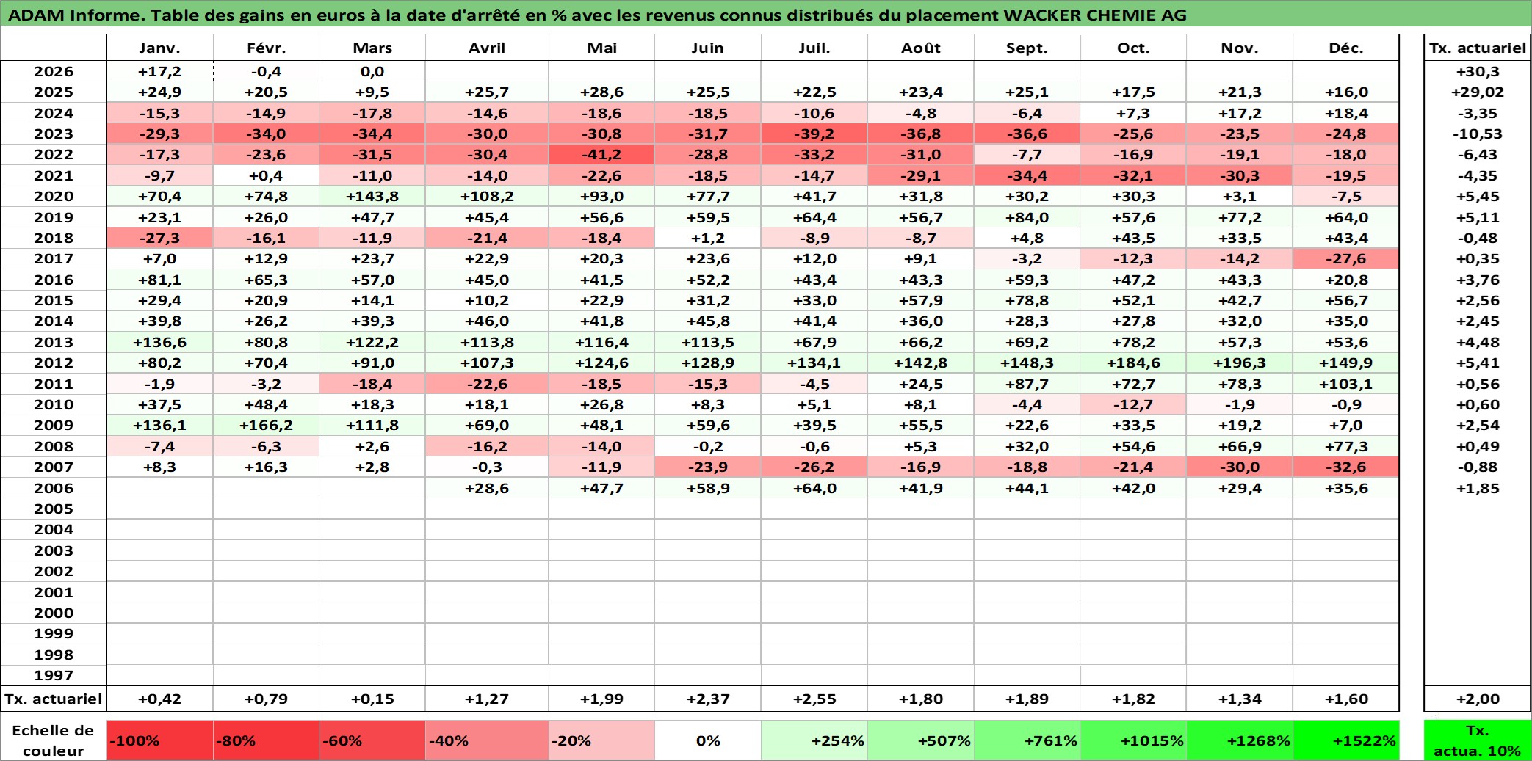Click the 'Avril' column header

[x=487, y=48]
